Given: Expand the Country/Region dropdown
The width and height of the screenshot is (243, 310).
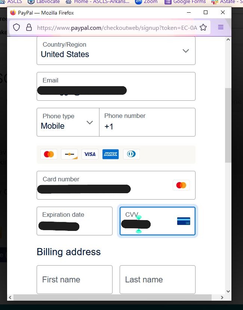Looking at the screenshot, I should point(185,51).
